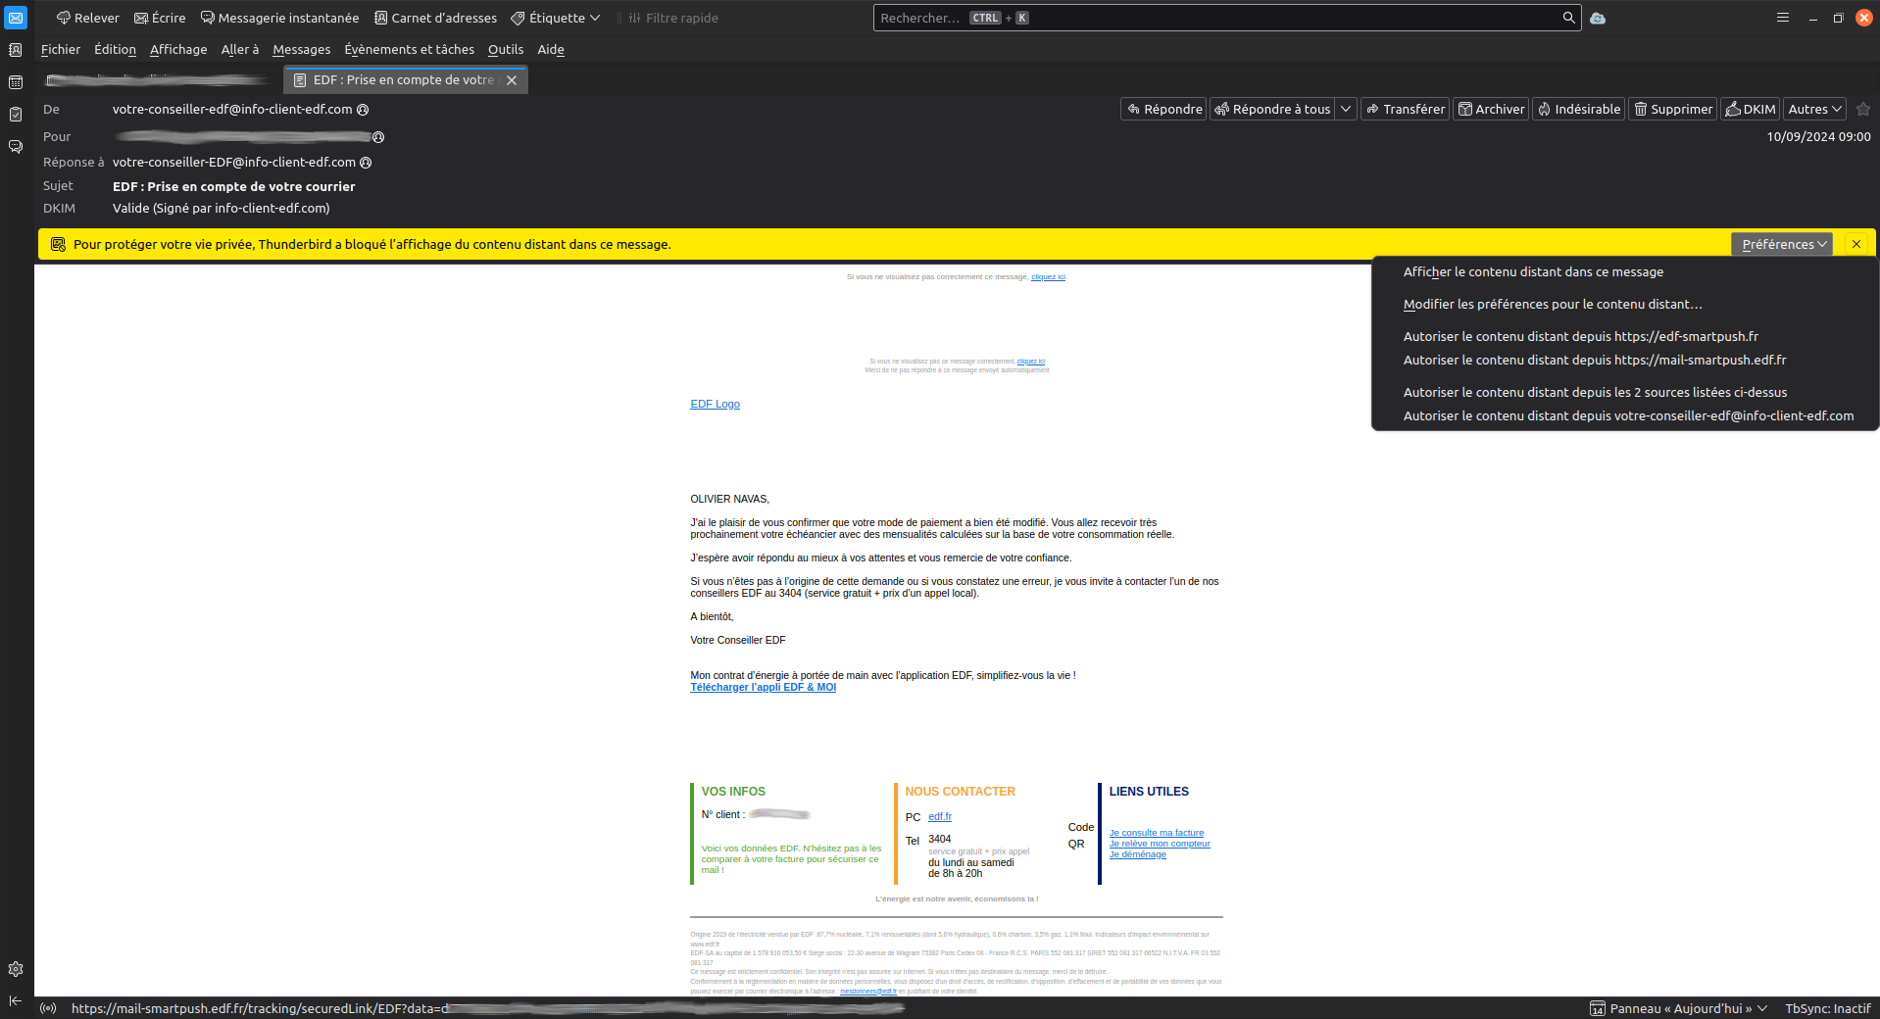Open the Édition menu
Viewport: 1880px width, 1019px height.
[x=115, y=49]
